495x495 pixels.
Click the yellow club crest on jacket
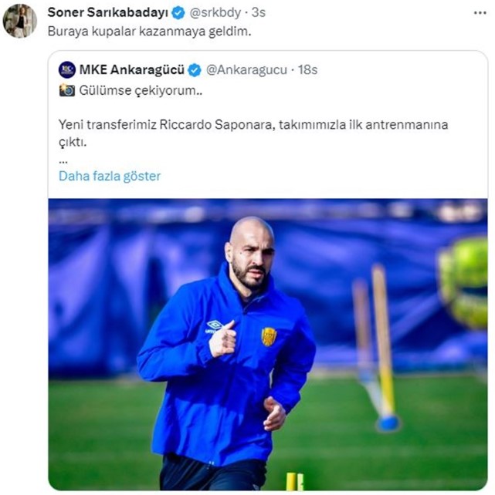point(269,336)
